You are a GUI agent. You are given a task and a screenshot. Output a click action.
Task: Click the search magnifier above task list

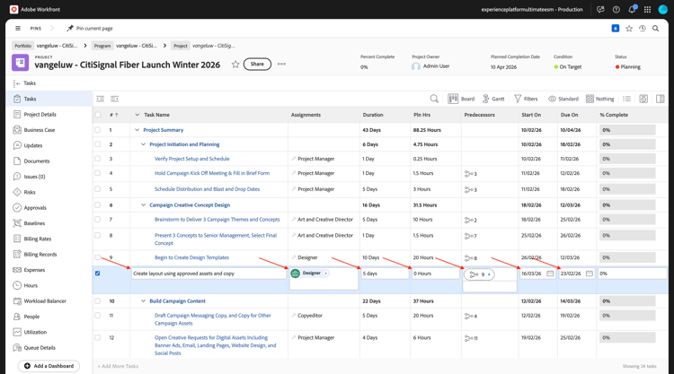click(x=434, y=99)
